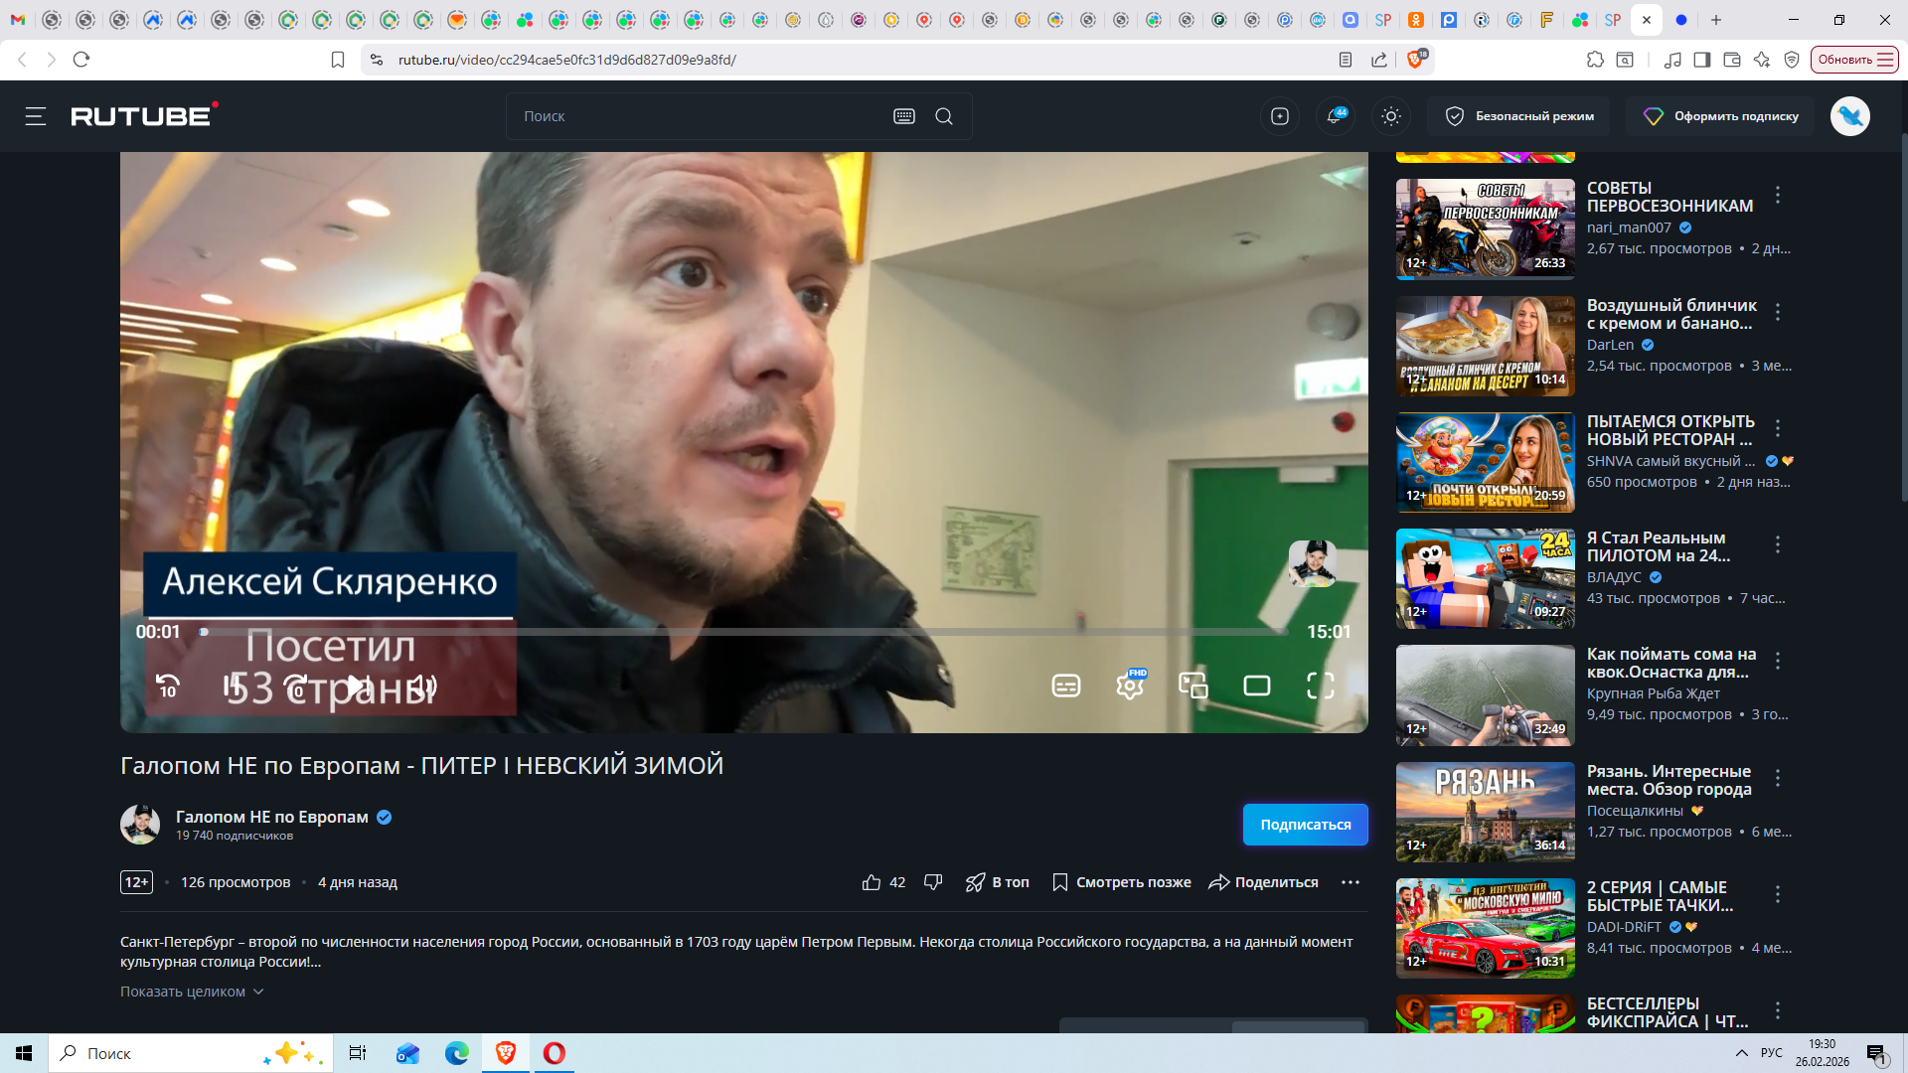Enable picture-in-picture mode
This screenshot has height=1073, width=1908.
[x=1192, y=686]
